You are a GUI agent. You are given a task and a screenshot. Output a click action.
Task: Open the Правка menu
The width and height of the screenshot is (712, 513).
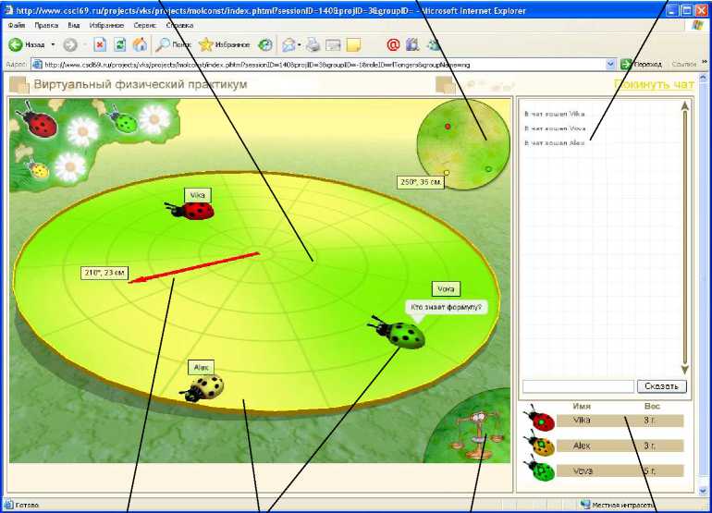[x=46, y=26]
